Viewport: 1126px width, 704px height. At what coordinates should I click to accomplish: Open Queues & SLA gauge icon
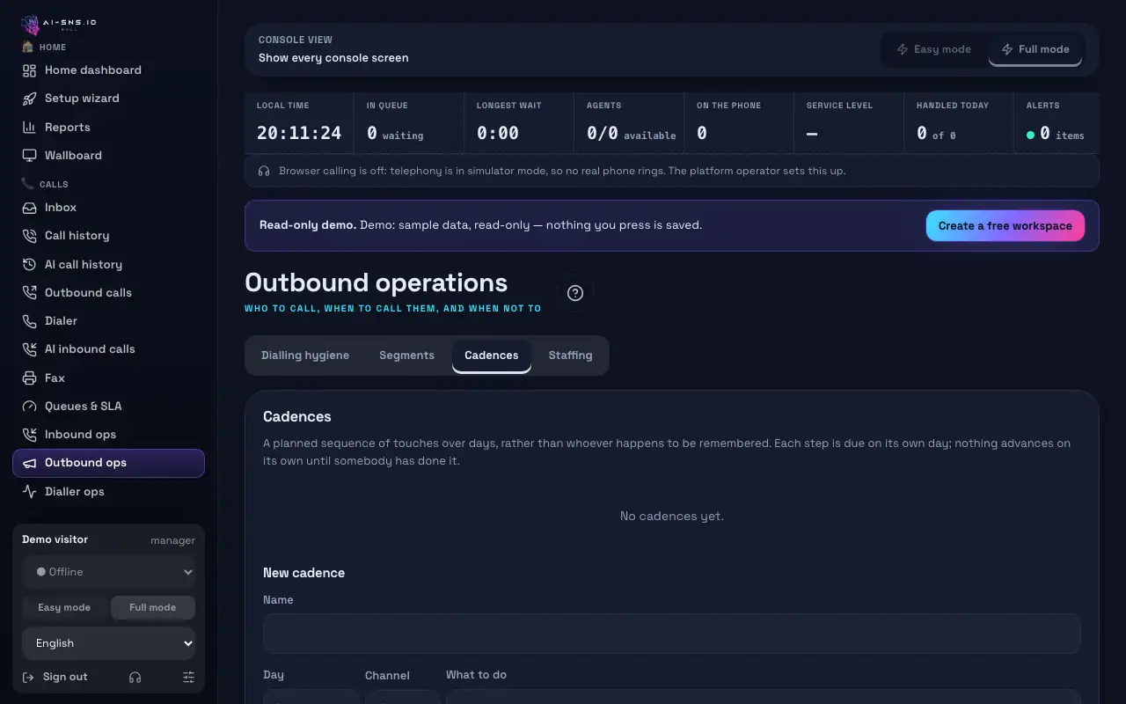[29, 407]
